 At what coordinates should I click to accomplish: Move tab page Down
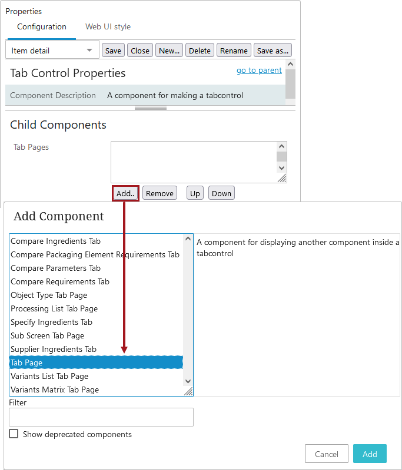pos(221,193)
